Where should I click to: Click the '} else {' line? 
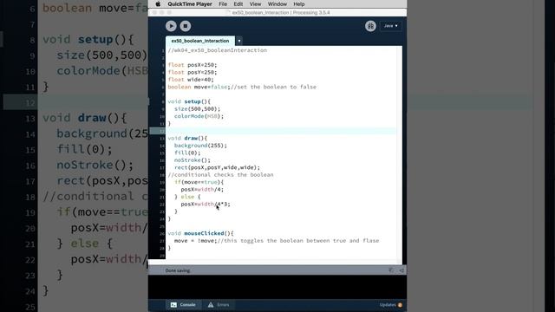187,197
